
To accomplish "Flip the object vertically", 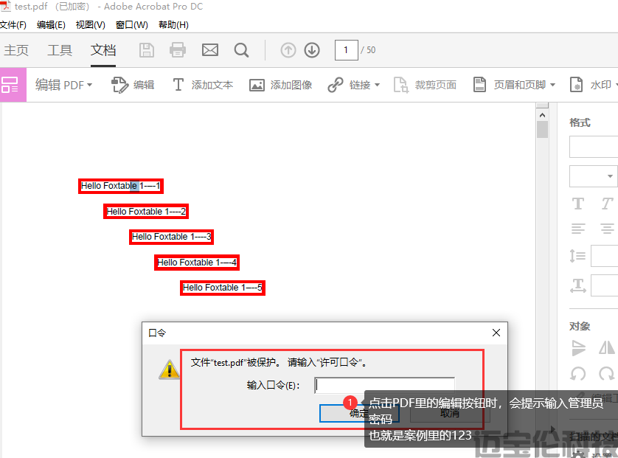I will point(578,347).
